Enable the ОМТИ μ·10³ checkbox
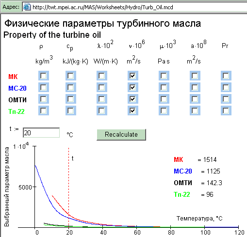 point(164,99)
